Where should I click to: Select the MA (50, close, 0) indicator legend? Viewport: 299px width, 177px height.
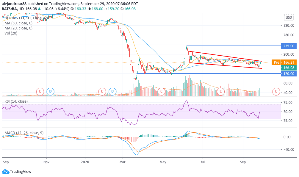[18, 23]
